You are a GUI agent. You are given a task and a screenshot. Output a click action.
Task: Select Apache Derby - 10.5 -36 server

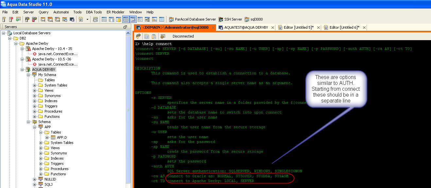coord(51,59)
